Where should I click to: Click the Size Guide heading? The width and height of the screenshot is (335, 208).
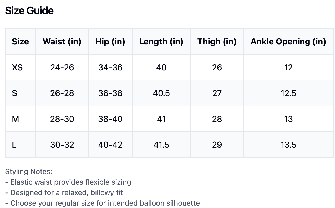(29, 11)
